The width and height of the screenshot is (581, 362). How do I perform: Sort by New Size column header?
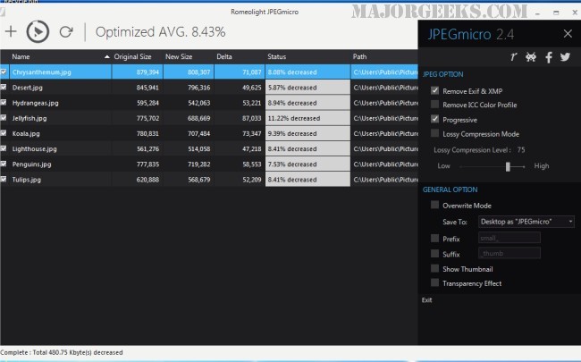point(179,56)
